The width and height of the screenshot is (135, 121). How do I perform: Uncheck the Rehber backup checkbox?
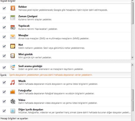(x=4, y=8)
